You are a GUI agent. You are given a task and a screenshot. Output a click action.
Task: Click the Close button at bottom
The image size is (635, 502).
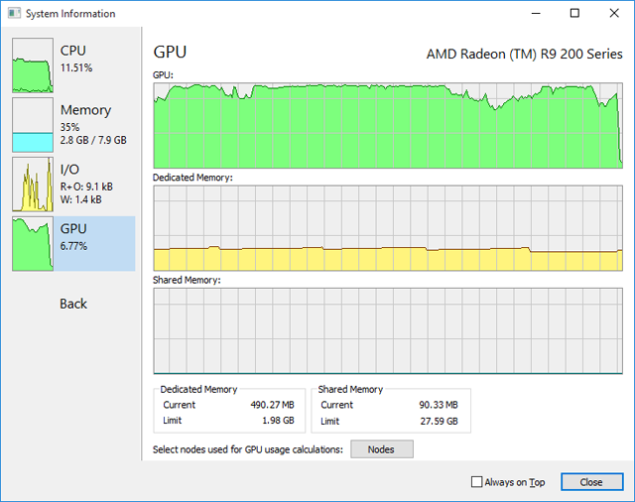point(591,482)
